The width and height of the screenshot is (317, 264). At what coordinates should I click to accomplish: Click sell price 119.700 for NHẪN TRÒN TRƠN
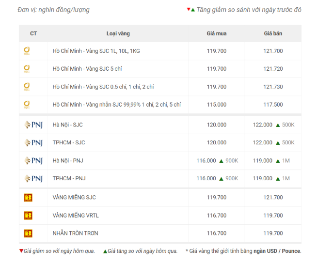point(273,233)
